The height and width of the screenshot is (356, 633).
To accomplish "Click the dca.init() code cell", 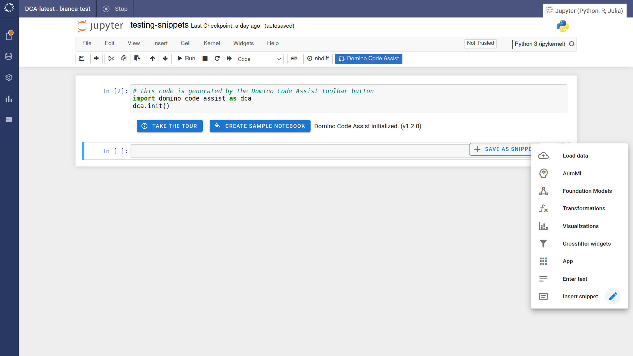I will click(349, 99).
